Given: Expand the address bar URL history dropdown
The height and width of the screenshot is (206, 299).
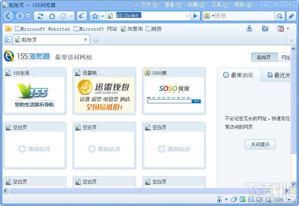Looking at the screenshot, I should 187,16.
